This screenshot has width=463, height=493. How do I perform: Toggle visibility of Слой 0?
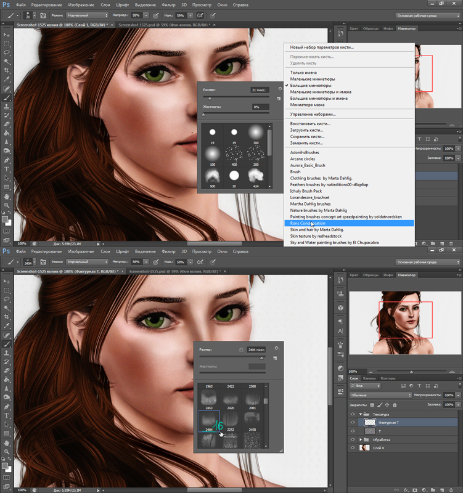click(x=352, y=448)
